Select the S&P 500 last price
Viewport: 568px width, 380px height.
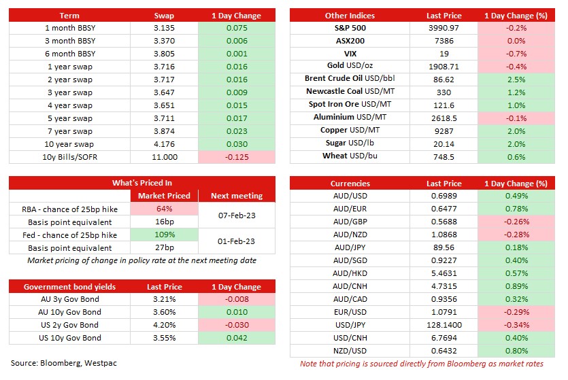pos(444,28)
